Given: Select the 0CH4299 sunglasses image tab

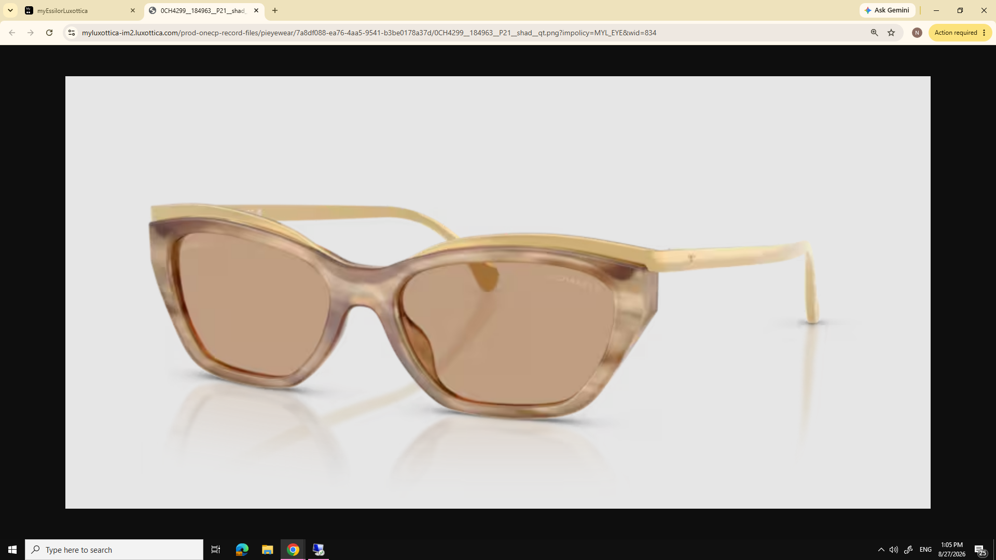Looking at the screenshot, I should (204, 10).
